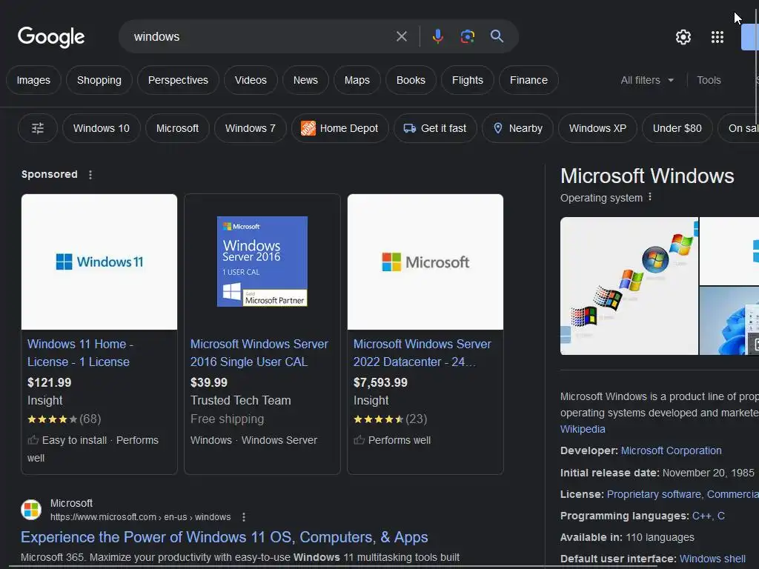Switch to the Images tab
The image size is (759, 569).
pyautogui.click(x=33, y=80)
